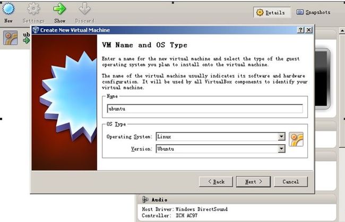Open the Version dropdown showing Ubuntu
Screen dimensions: 345x222
[220, 149]
